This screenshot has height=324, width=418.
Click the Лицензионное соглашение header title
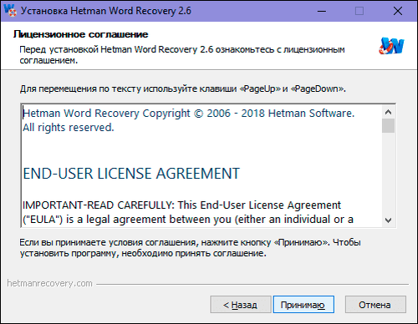pyautogui.click(x=81, y=34)
